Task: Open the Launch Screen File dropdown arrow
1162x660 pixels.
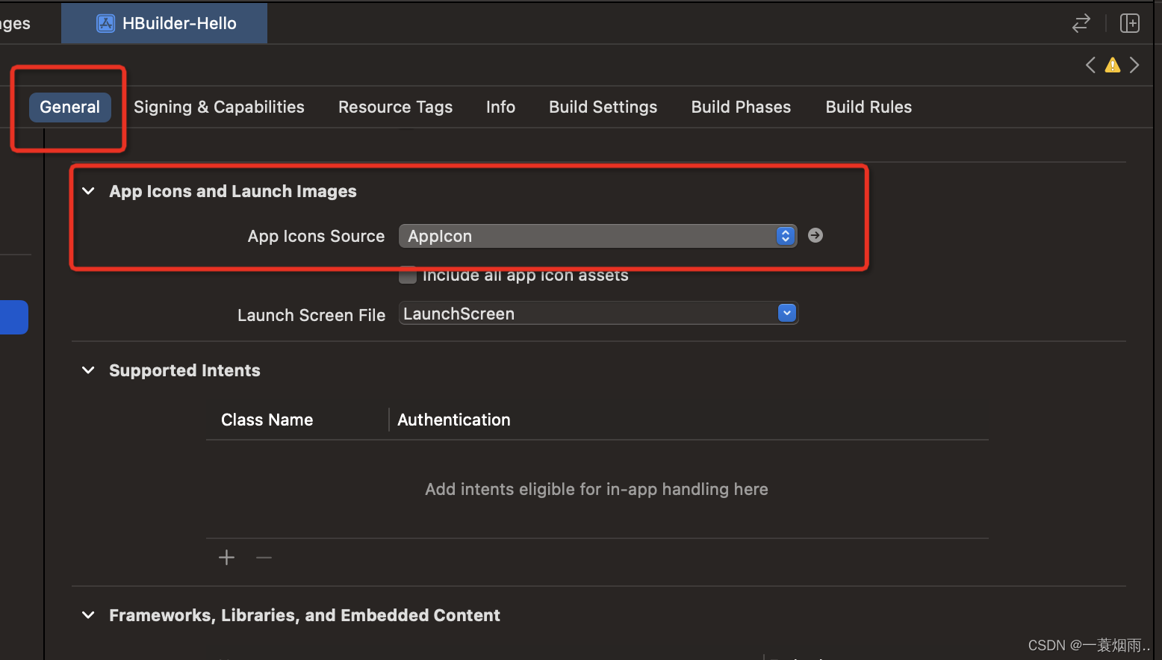Action: click(786, 313)
